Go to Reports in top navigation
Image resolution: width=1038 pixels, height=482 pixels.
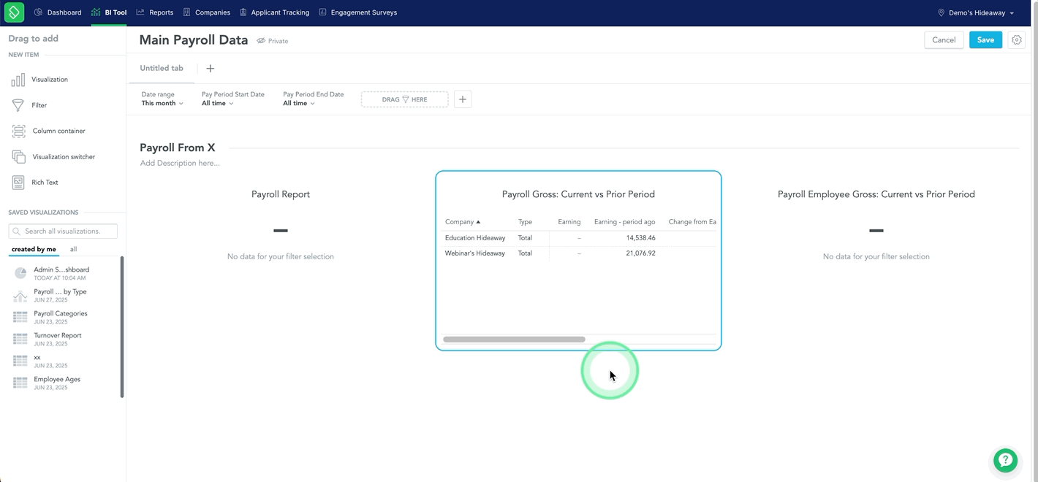click(155, 12)
